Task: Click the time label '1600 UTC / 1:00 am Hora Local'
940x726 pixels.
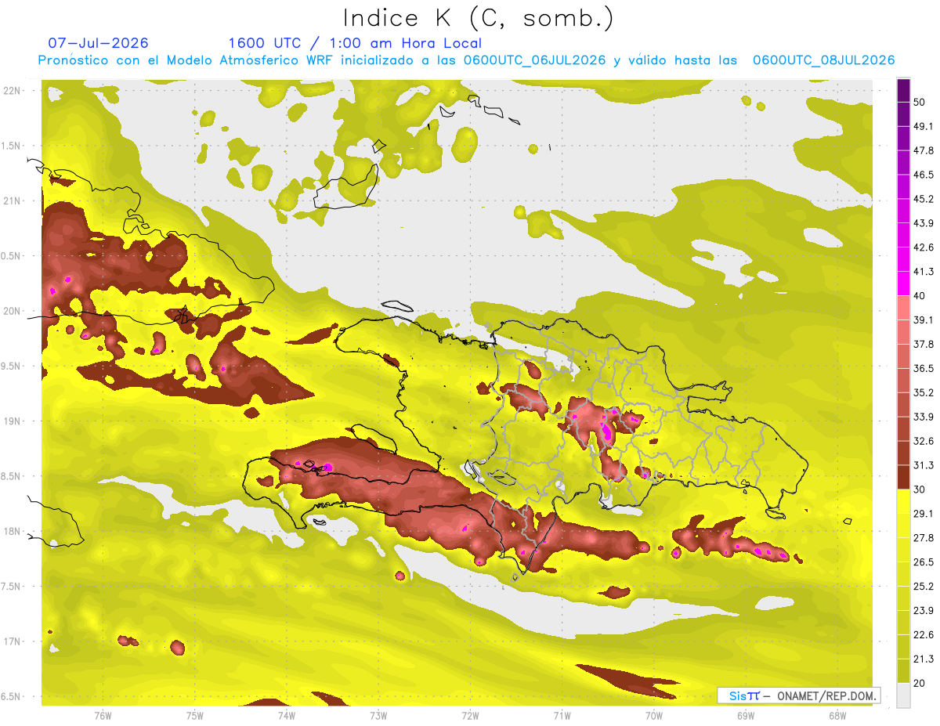Action: point(355,43)
